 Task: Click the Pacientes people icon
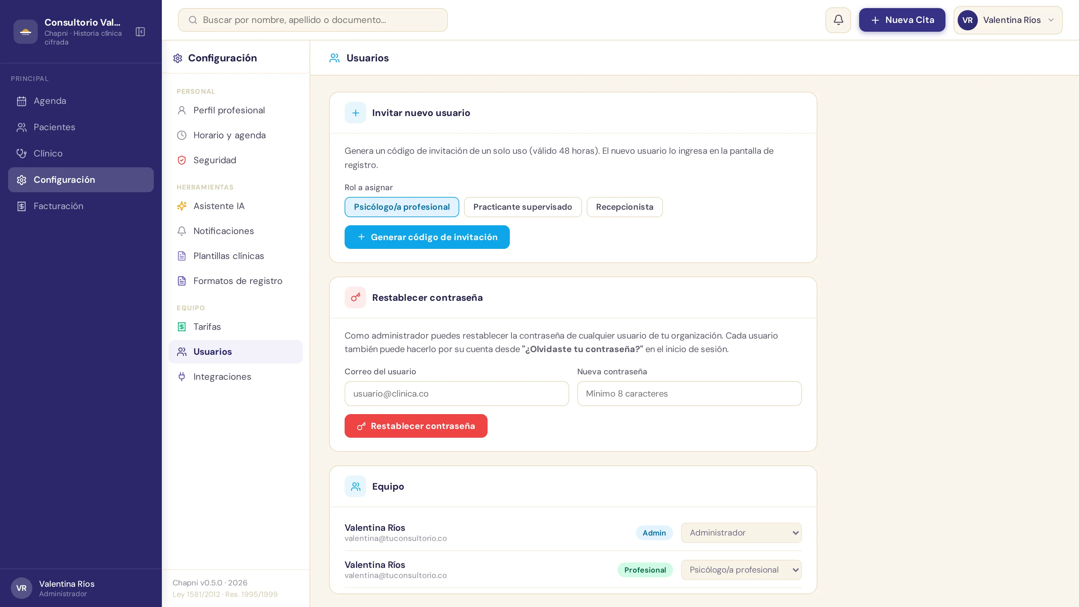tap(21, 127)
